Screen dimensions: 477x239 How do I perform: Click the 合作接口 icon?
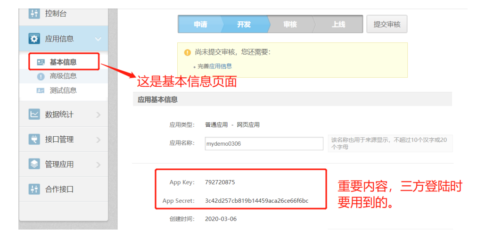pyautogui.click(x=34, y=189)
